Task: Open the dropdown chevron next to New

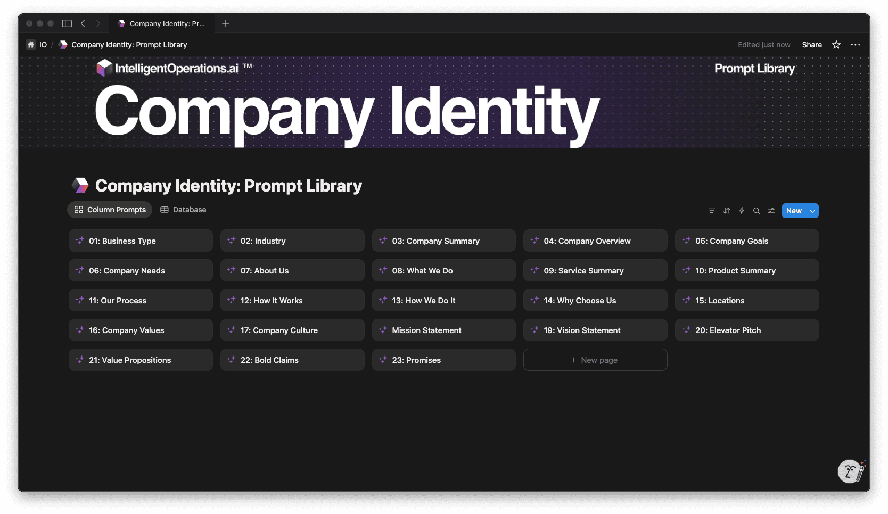Action: pyautogui.click(x=811, y=210)
